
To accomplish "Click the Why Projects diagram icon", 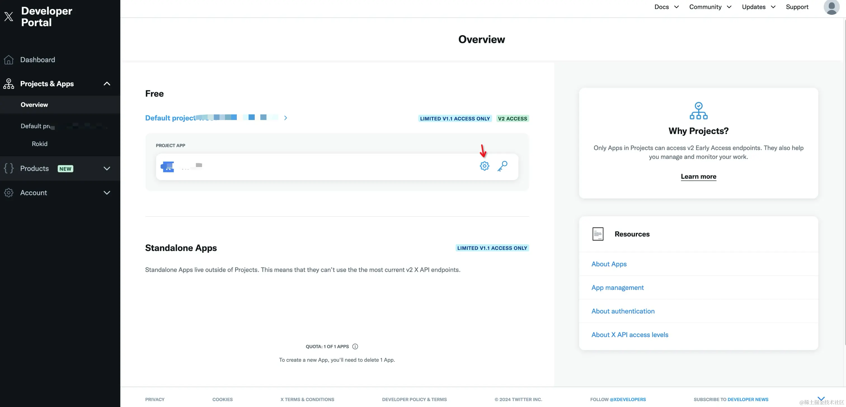I will pyautogui.click(x=698, y=111).
